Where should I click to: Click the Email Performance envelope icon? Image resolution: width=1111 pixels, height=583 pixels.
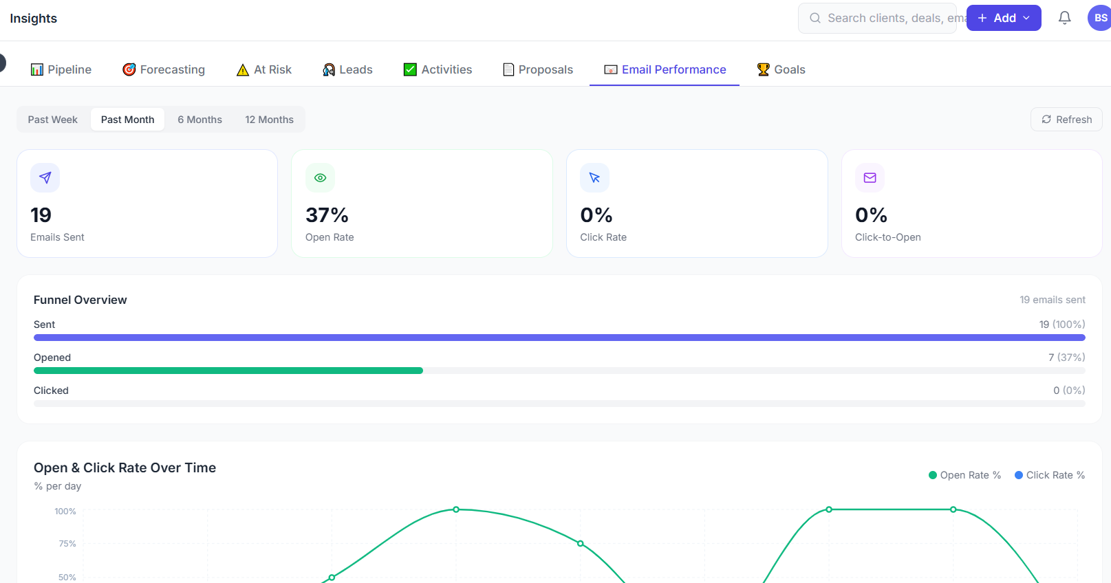[611, 69]
